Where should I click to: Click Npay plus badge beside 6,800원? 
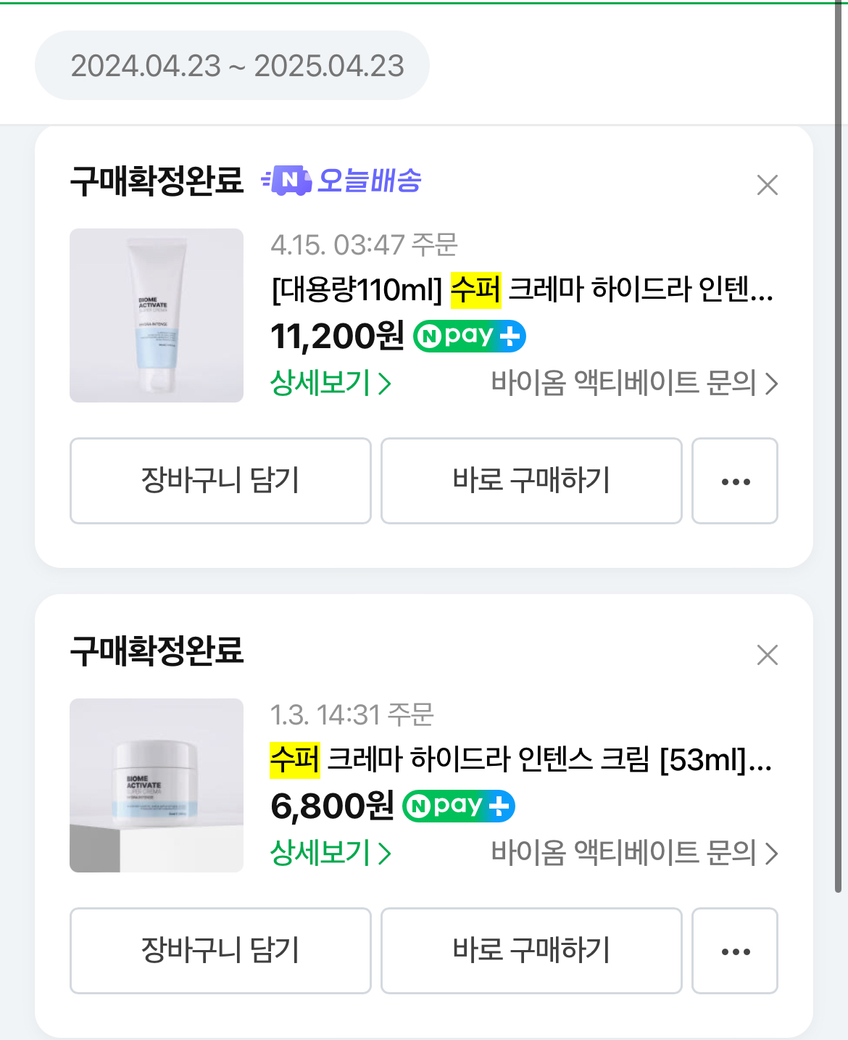click(x=458, y=806)
